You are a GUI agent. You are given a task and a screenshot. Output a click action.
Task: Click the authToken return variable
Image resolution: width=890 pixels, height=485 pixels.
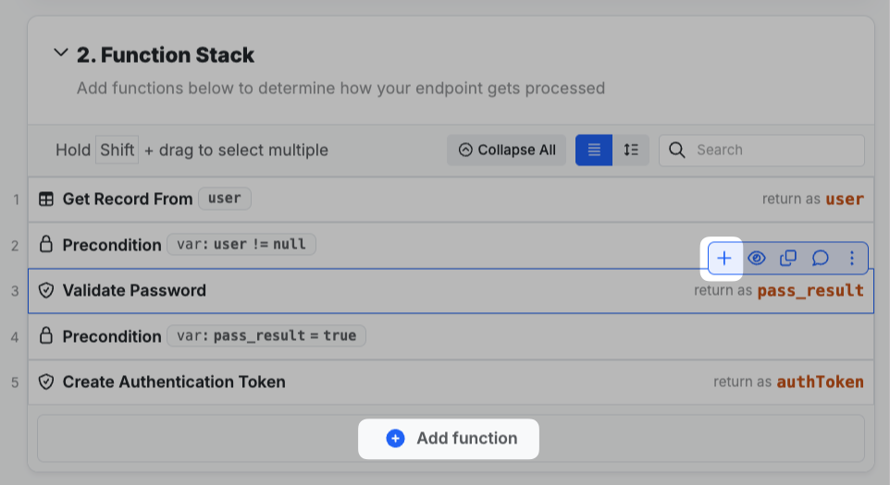click(x=820, y=382)
